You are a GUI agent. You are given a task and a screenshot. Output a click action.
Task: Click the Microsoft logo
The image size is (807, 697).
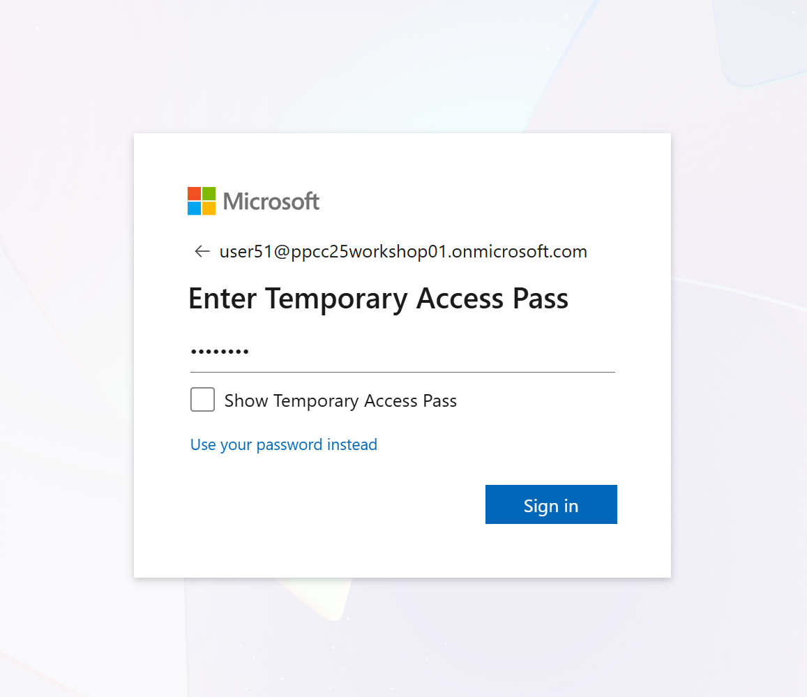click(253, 201)
